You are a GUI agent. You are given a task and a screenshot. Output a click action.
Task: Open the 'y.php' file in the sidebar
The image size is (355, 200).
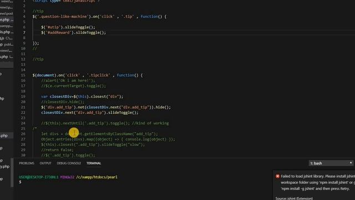coord(5,167)
